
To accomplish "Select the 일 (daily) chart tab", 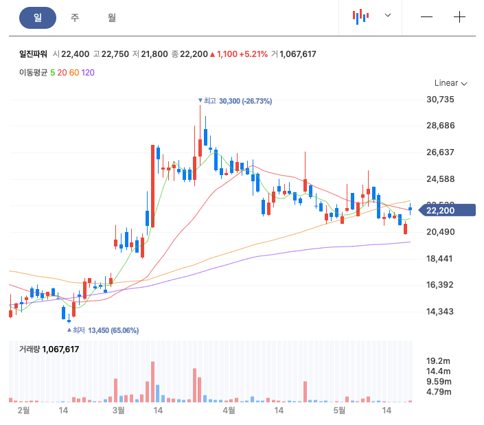I will pos(38,18).
